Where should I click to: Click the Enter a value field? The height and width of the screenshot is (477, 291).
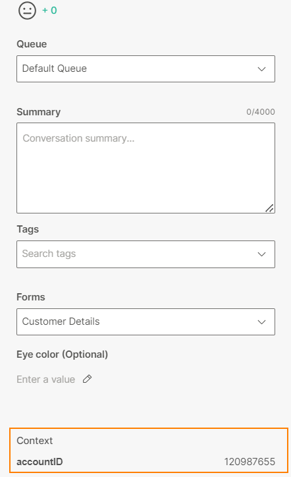pyautogui.click(x=46, y=379)
